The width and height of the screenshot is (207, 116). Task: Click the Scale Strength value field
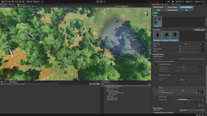(x=201, y=91)
